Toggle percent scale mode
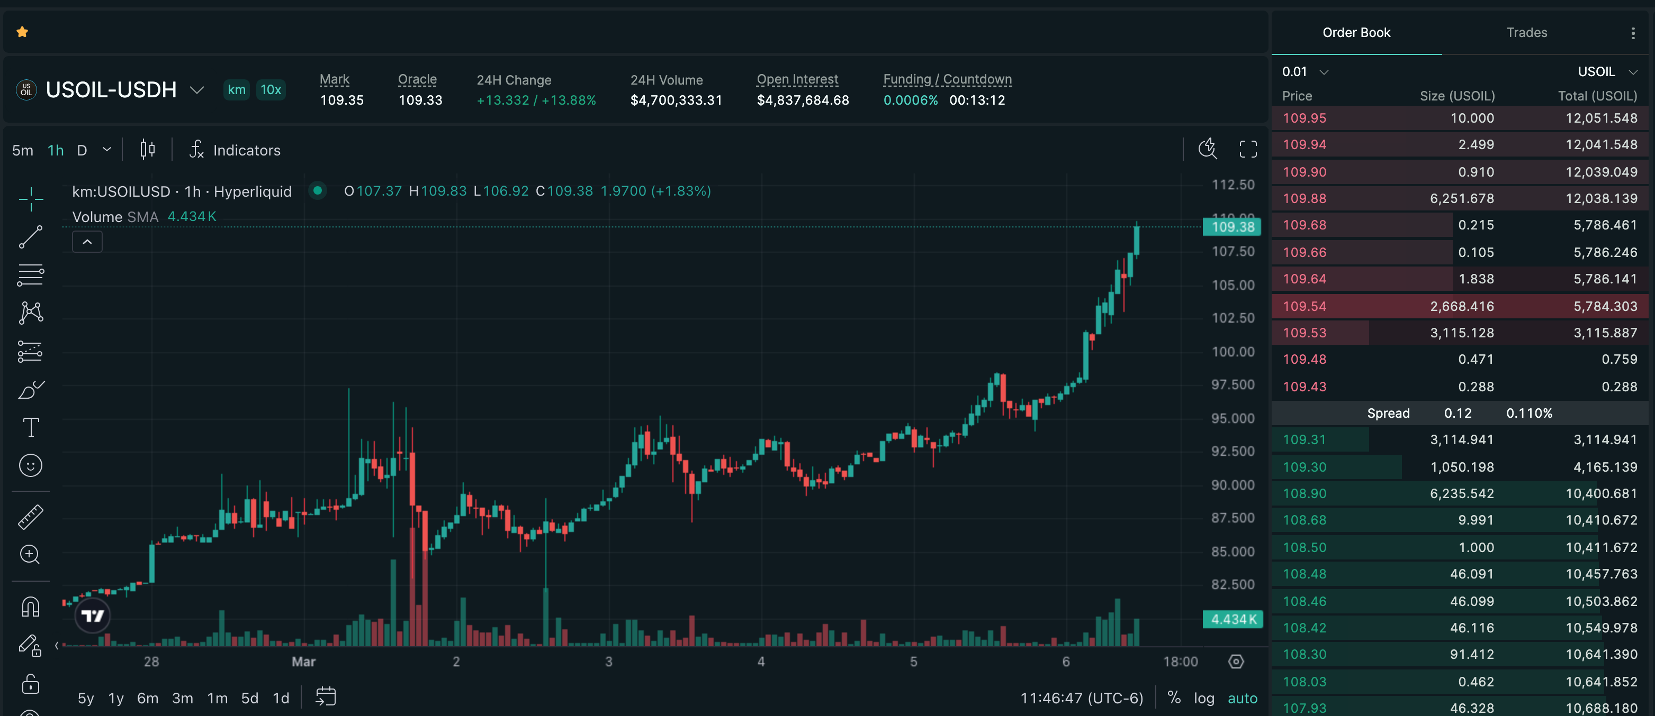This screenshot has height=716, width=1655. click(x=1174, y=698)
